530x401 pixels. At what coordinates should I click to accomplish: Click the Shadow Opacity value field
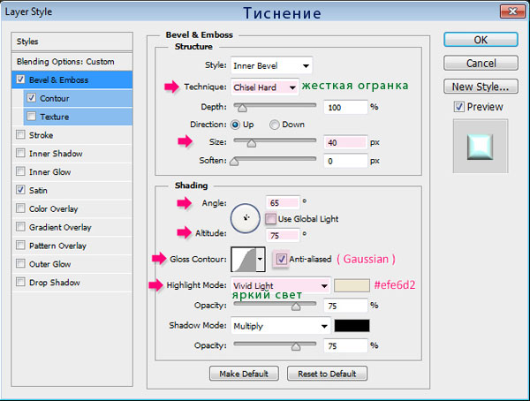[x=345, y=346]
